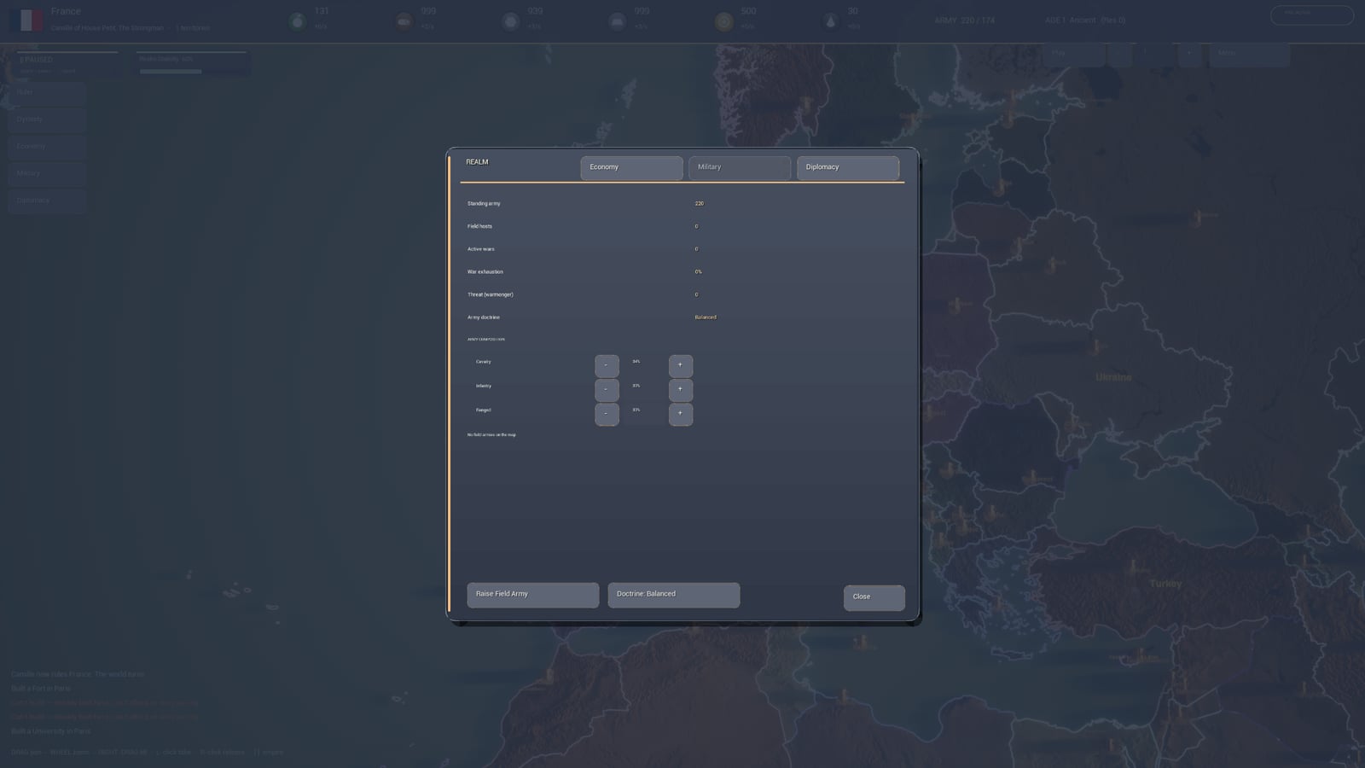This screenshot has width=1365, height=768.
Task: Click the Turkey label on the map
Action: (x=1165, y=584)
